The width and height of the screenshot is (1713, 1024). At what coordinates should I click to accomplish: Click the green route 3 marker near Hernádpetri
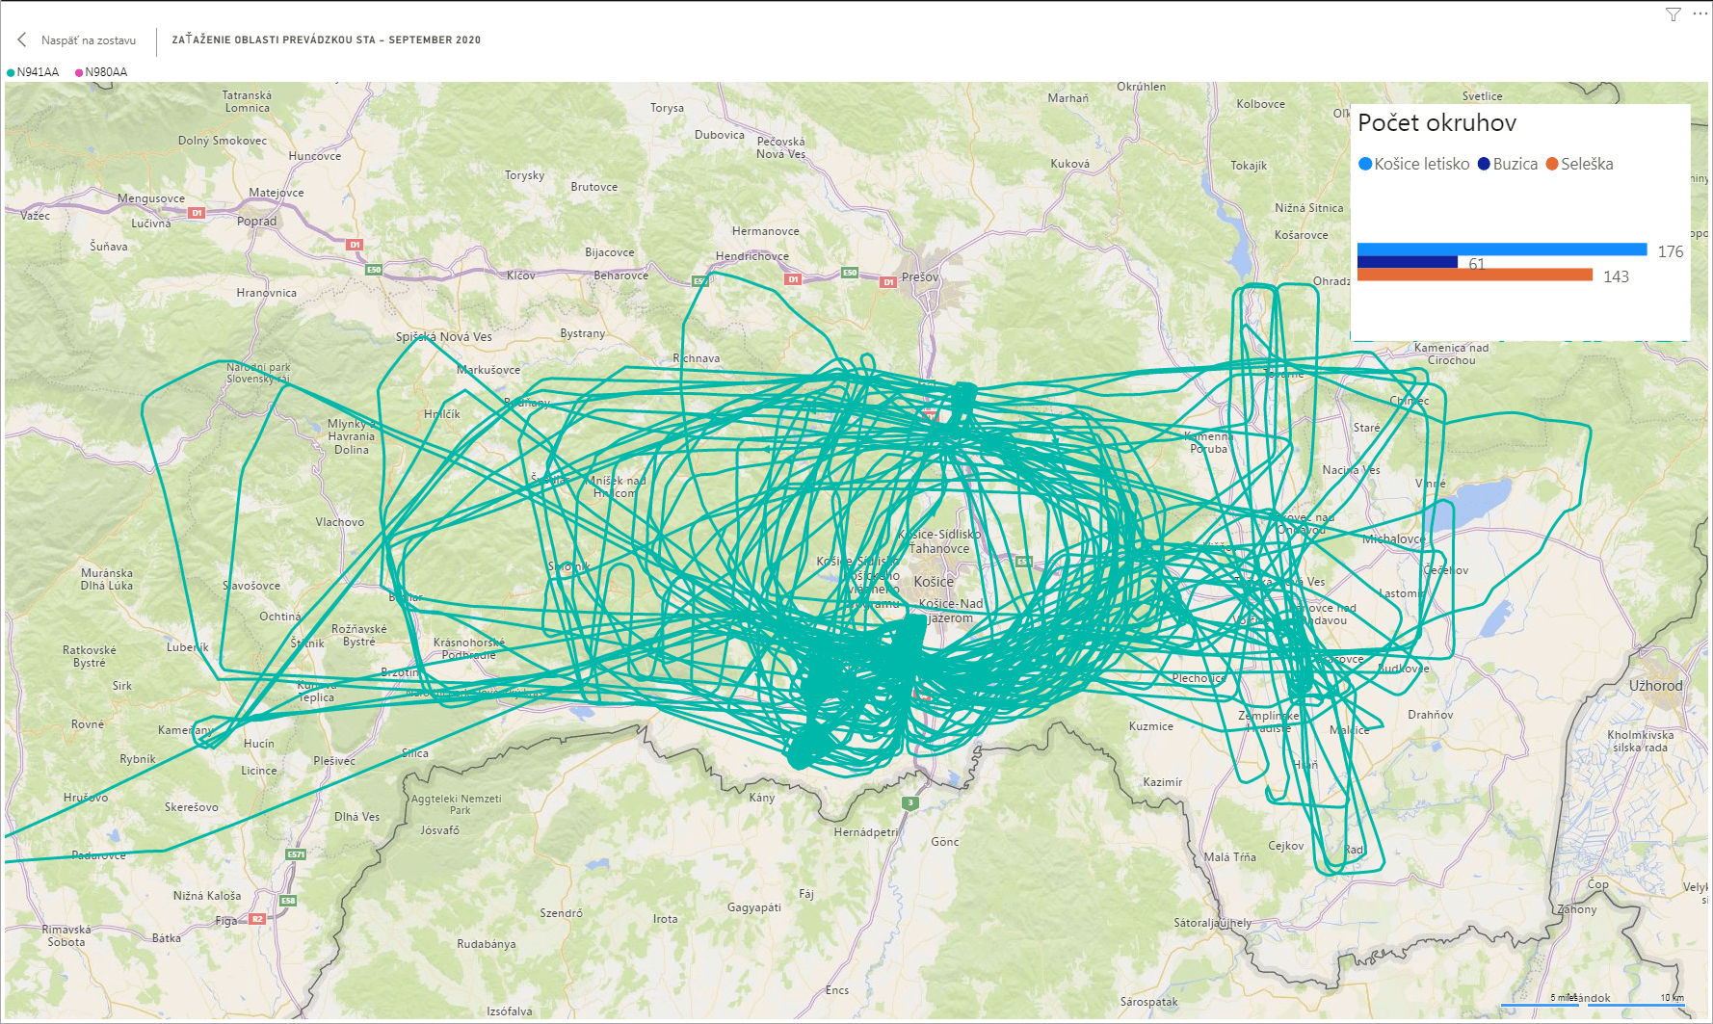click(909, 802)
